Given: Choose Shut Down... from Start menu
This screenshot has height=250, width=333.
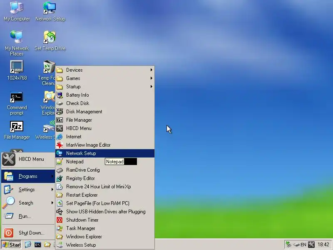Looking at the screenshot, I should (28, 233).
